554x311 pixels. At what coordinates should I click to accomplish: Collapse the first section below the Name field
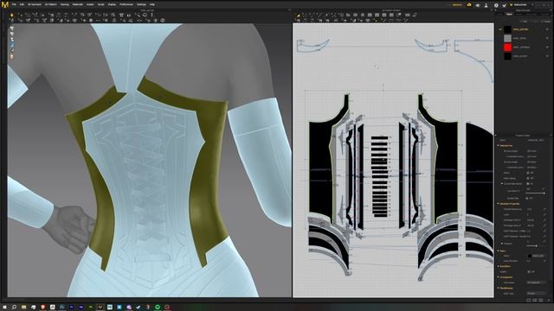pos(499,146)
